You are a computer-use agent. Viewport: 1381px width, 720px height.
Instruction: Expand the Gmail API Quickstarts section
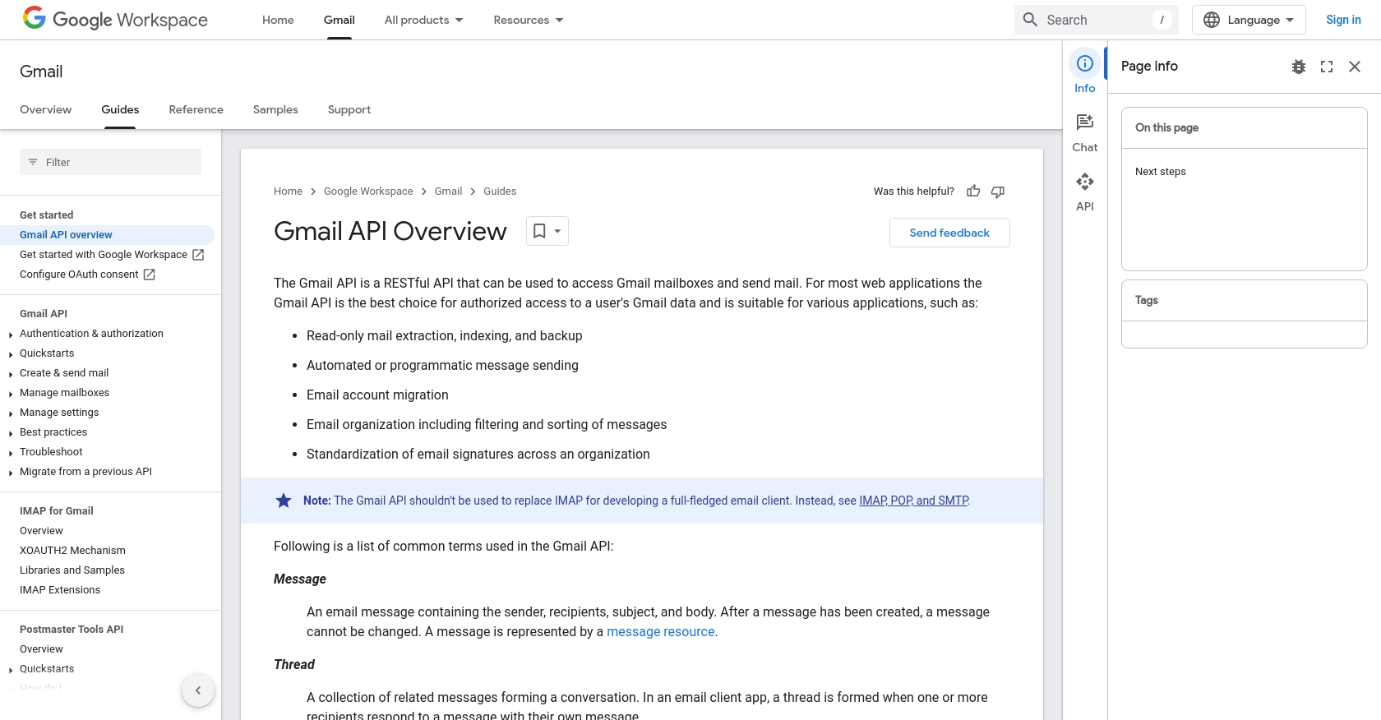10,354
